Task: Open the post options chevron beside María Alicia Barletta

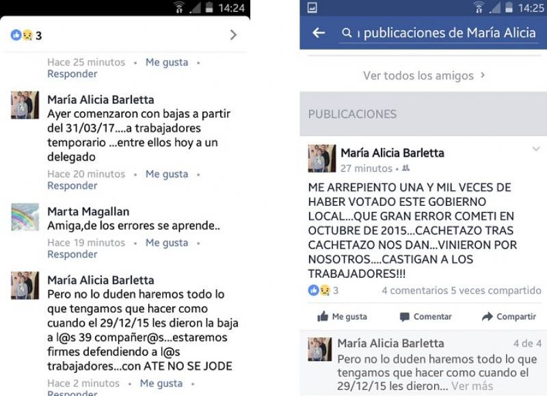Action: click(536, 149)
